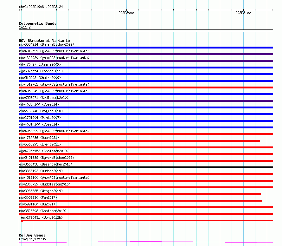Image resolution: width=282 pixels, height=246 pixels.
Task: Select the red bar under nsv3053330
Action: (140, 201)
